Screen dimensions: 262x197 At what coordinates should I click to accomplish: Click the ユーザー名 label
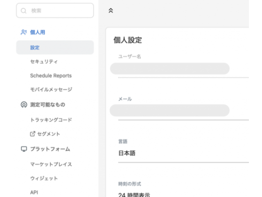(x=130, y=57)
